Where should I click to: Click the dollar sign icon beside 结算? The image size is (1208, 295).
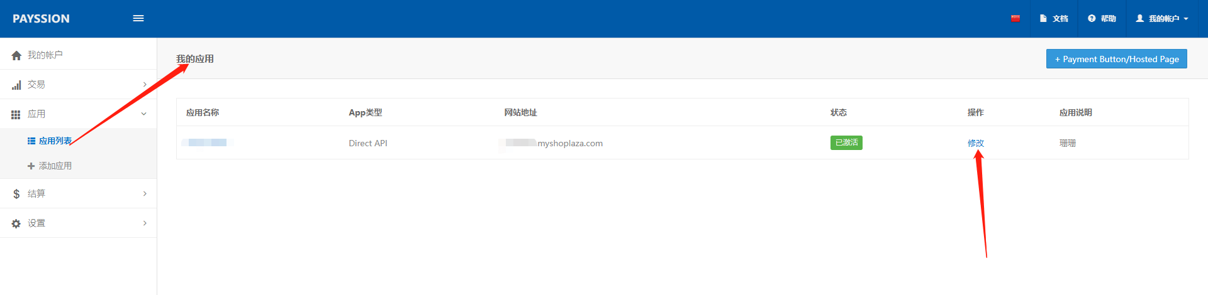tap(16, 194)
